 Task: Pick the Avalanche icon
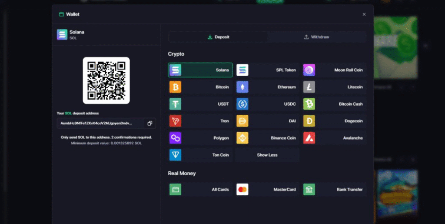[x=309, y=138]
